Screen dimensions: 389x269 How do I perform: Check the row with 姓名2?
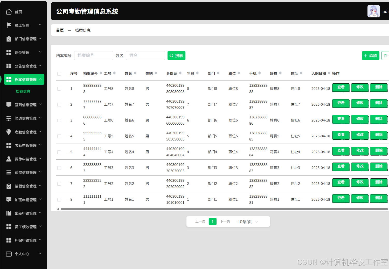59,184
